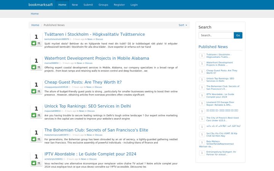Upvote IPTV Abordable post
This screenshot has height=171, width=274.
click(x=34, y=163)
